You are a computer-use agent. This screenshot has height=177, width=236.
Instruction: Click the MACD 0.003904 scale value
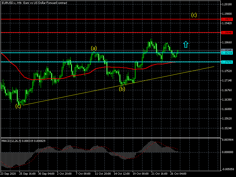click(228, 140)
